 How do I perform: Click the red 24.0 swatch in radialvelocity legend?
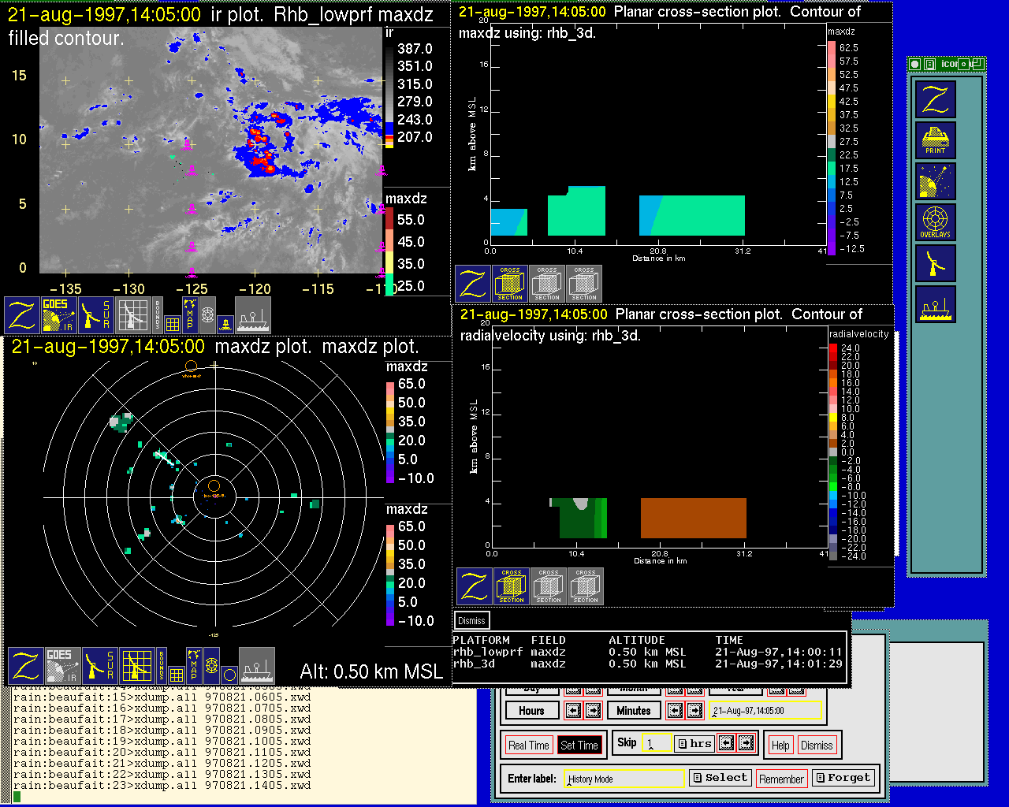(x=833, y=348)
